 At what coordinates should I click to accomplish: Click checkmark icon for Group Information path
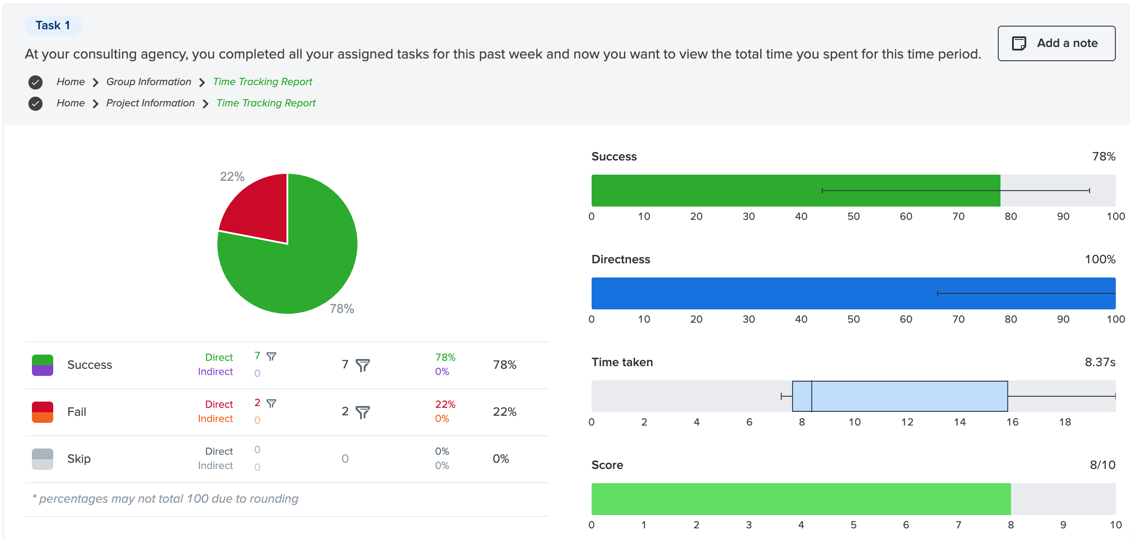pos(35,82)
